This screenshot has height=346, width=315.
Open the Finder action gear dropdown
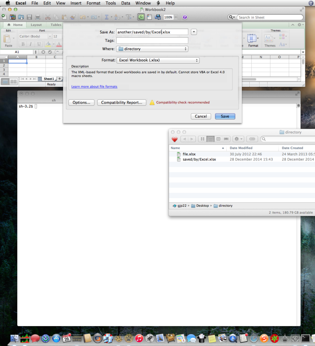point(238,139)
